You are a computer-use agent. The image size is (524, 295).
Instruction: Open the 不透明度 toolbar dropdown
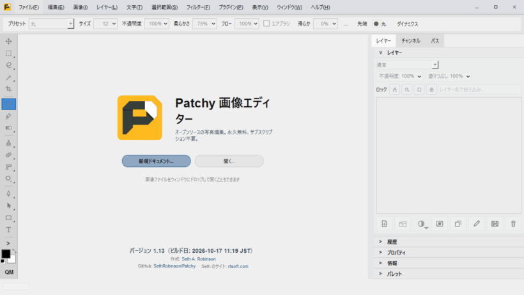(157, 24)
